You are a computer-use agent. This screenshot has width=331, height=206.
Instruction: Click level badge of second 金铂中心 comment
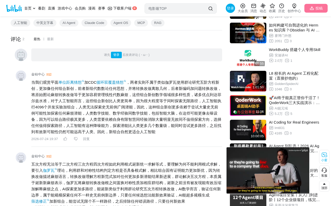click(x=49, y=156)
